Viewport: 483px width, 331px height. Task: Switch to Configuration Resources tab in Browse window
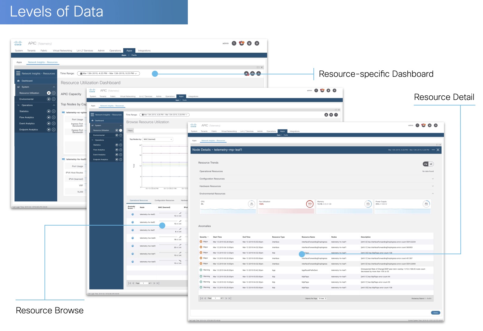[164, 201]
